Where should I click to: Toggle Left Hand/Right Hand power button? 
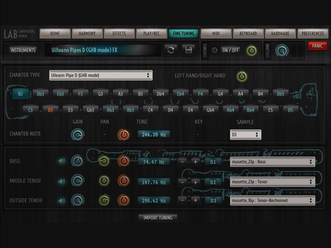[242, 76]
